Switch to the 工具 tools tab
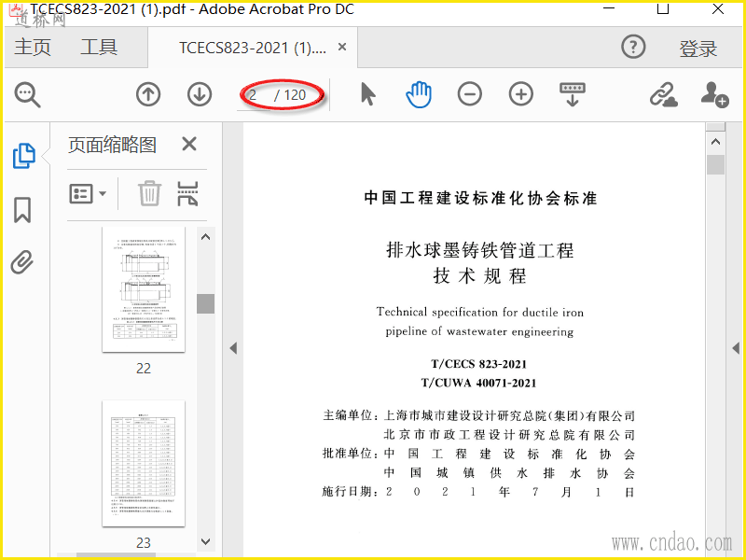The image size is (746, 560). click(x=99, y=48)
